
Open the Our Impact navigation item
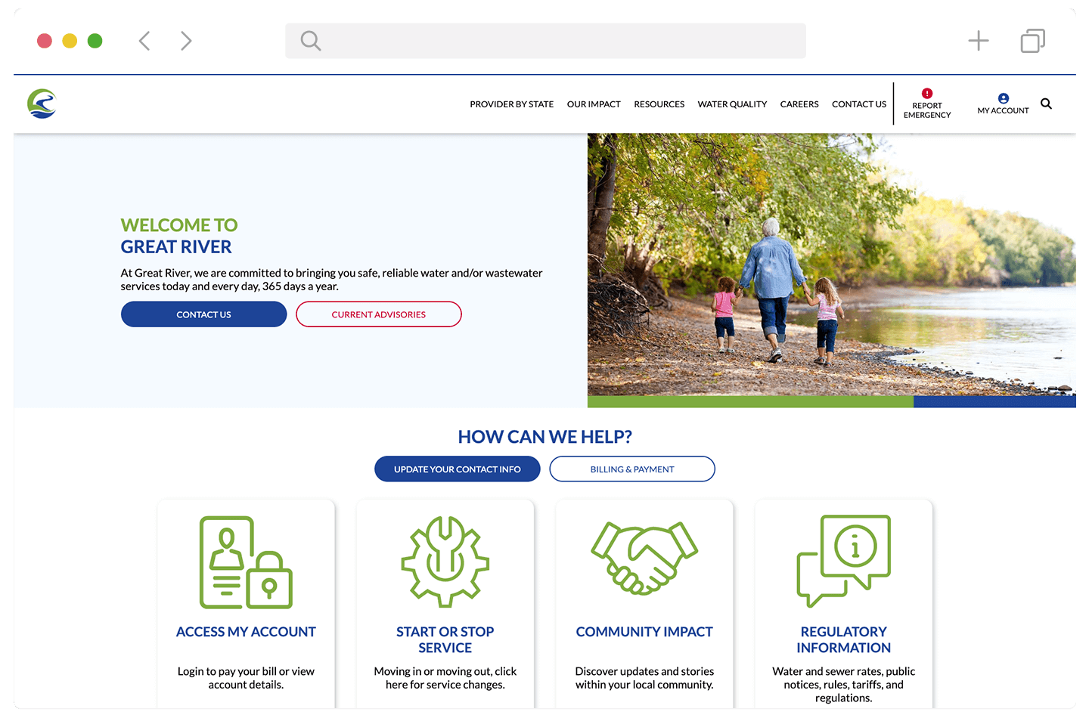(x=594, y=104)
